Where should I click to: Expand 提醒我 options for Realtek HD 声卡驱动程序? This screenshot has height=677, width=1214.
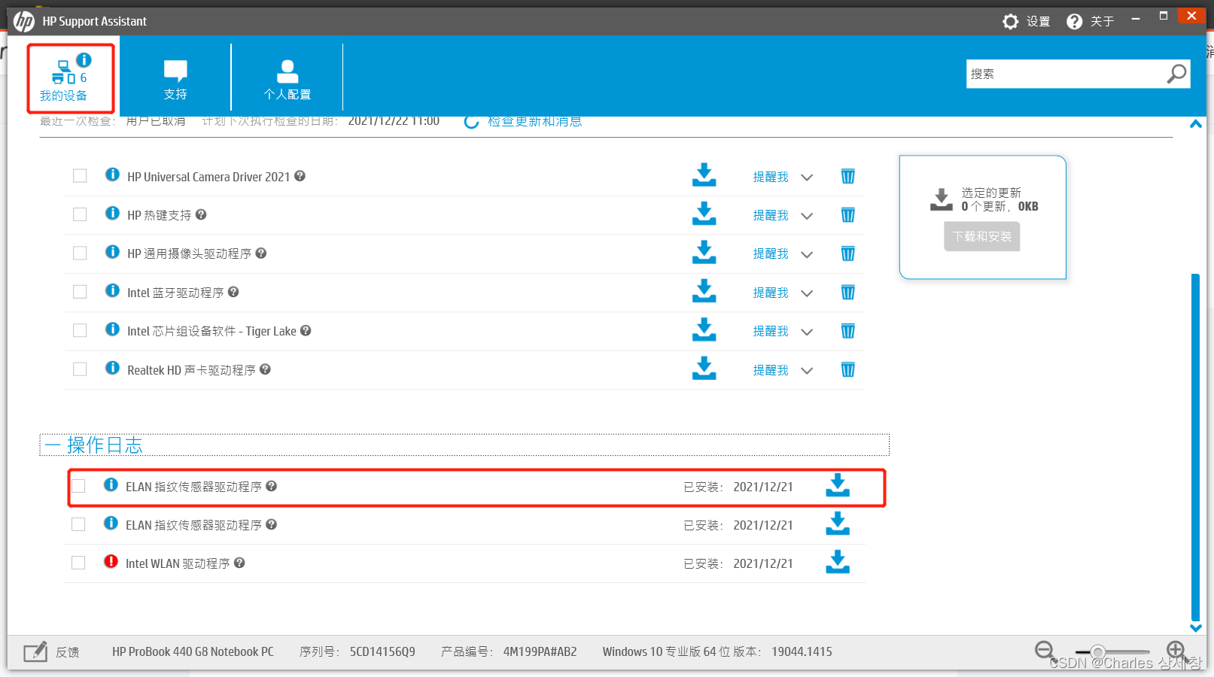pos(807,371)
